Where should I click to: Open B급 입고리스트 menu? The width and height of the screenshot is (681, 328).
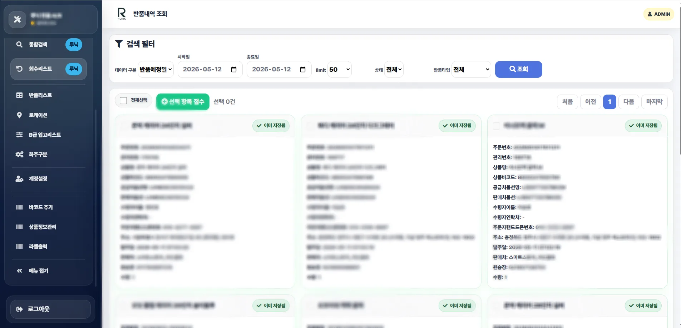(x=49, y=135)
